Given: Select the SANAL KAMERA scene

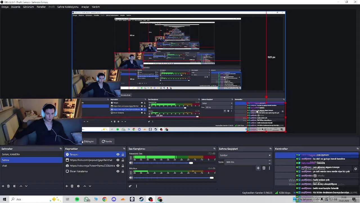Looking at the screenshot, I should click(31, 155).
